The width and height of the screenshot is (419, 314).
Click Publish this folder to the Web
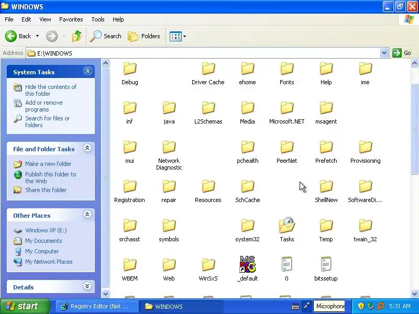[50, 177]
